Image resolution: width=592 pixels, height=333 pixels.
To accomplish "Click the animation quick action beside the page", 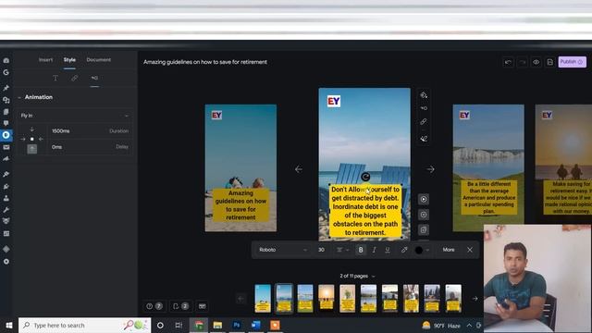I will click(x=424, y=108).
